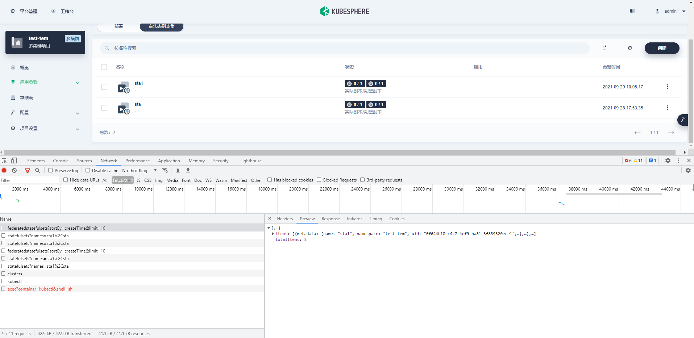Check the sta1 row checkbox
This screenshot has height=338, width=694.
click(x=104, y=87)
